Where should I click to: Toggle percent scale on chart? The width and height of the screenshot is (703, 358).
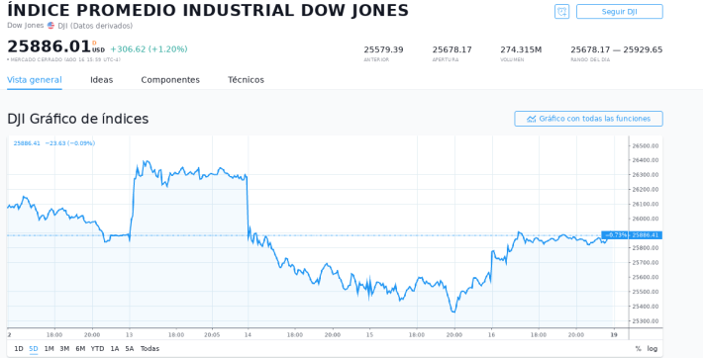click(638, 348)
